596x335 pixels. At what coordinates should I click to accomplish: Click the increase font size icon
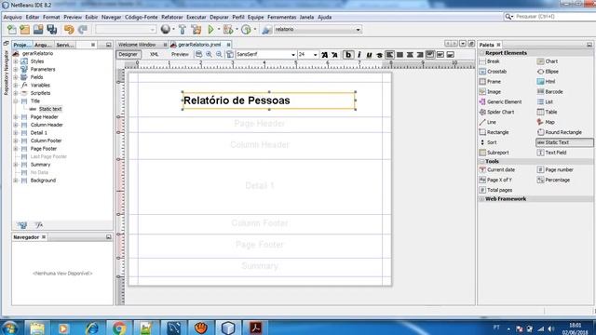pyautogui.click(x=324, y=55)
